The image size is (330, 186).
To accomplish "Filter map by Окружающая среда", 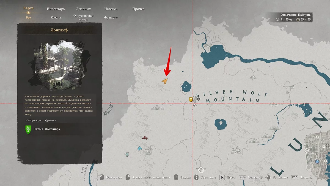I will coord(83,18).
